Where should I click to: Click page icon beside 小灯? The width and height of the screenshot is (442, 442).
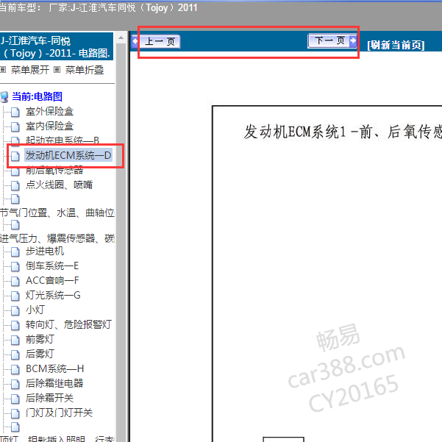tap(15, 310)
